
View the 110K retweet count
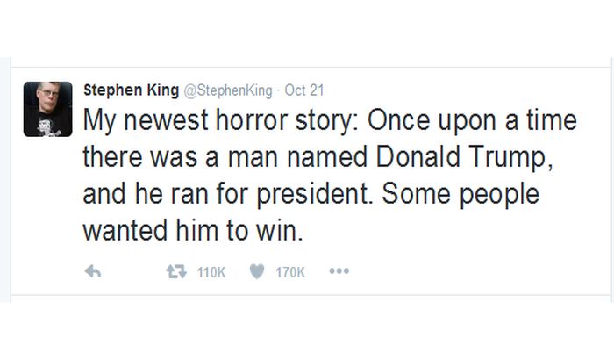[x=211, y=273]
